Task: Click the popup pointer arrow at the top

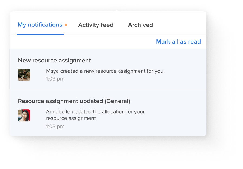Action: pos(117,11)
